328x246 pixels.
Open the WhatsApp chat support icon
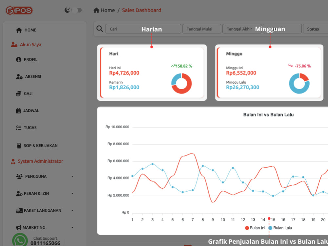click(x=20, y=240)
